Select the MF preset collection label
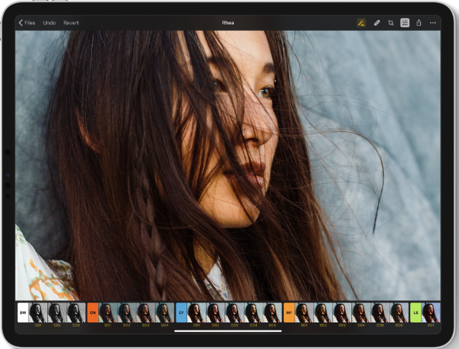The image size is (459, 349). point(289,312)
